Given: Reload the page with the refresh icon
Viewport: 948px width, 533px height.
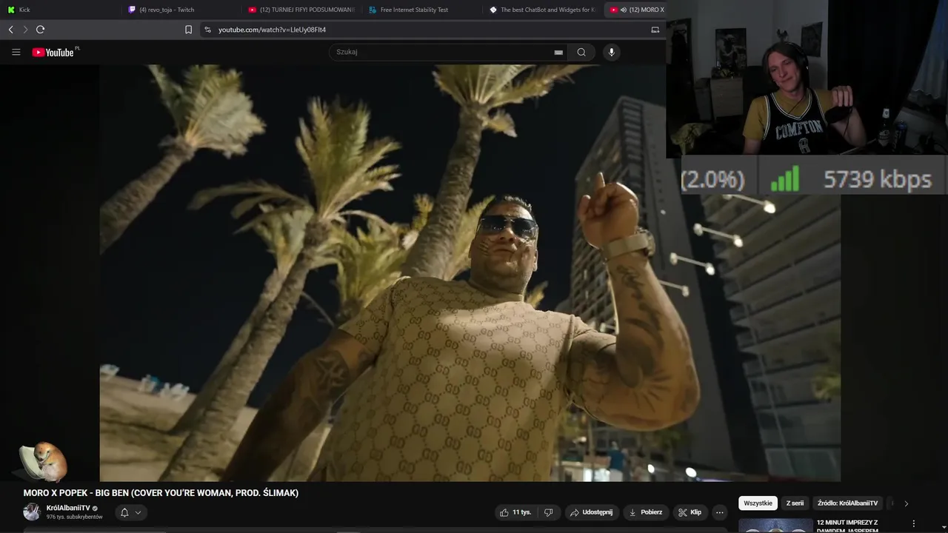Looking at the screenshot, I should (40, 30).
